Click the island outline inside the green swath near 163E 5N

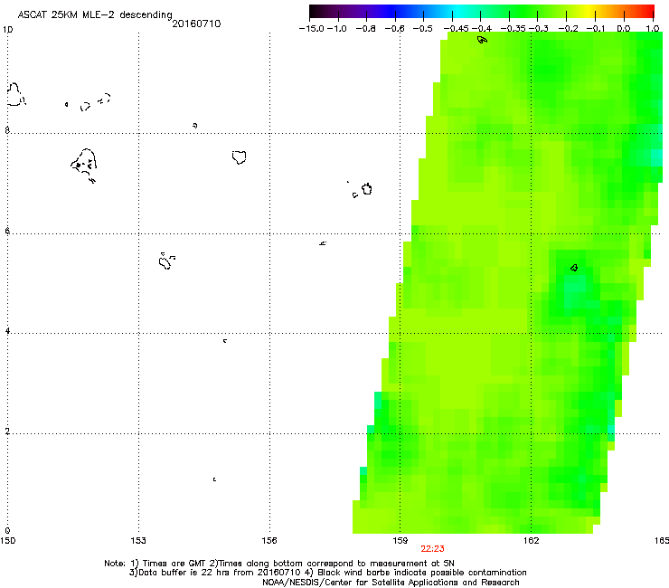[x=574, y=268]
